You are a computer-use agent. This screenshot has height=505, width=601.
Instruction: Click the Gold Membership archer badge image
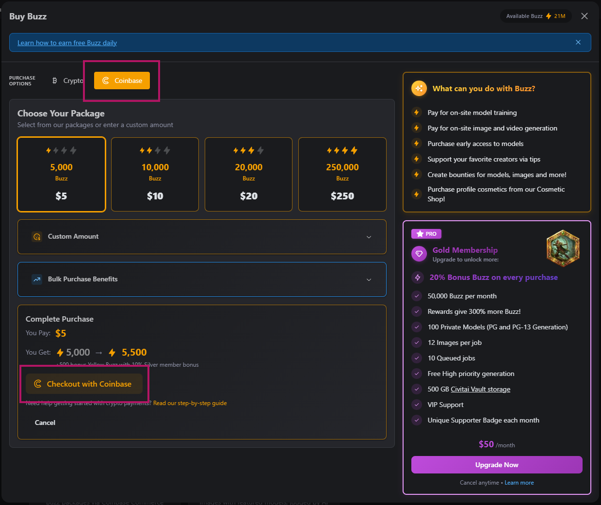pyautogui.click(x=563, y=248)
